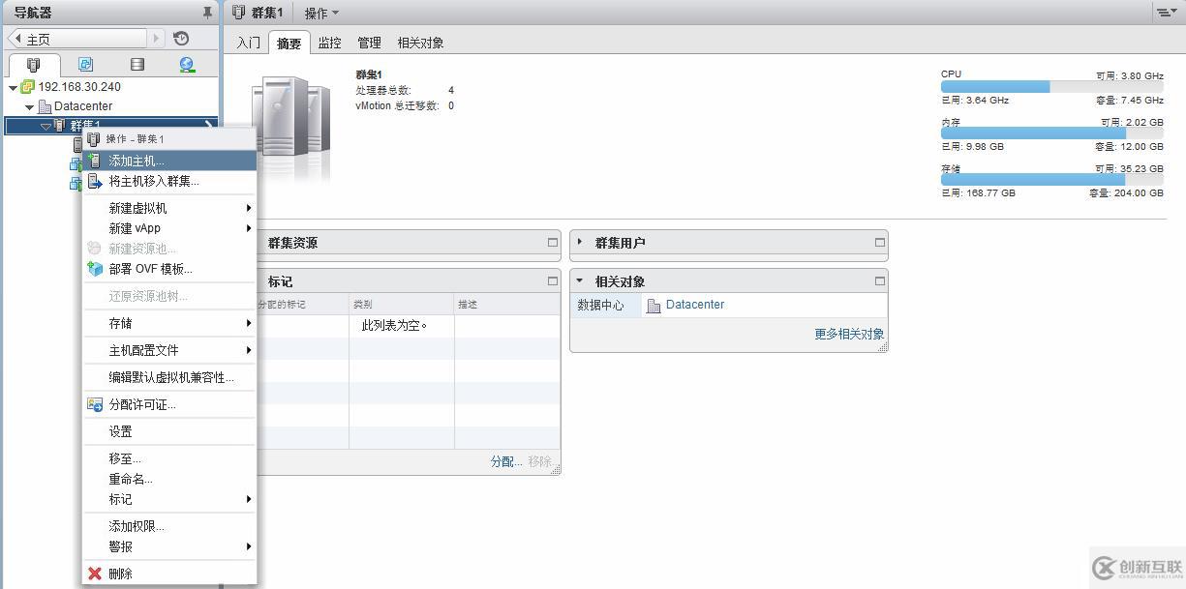This screenshot has width=1186, height=589.
Task: Click the 分配 link in the tags panel
Action: [504, 461]
